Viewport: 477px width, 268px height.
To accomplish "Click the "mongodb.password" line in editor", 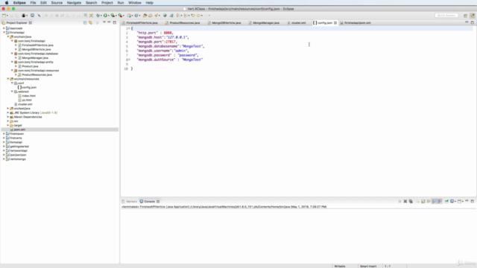I will tap(167, 55).
